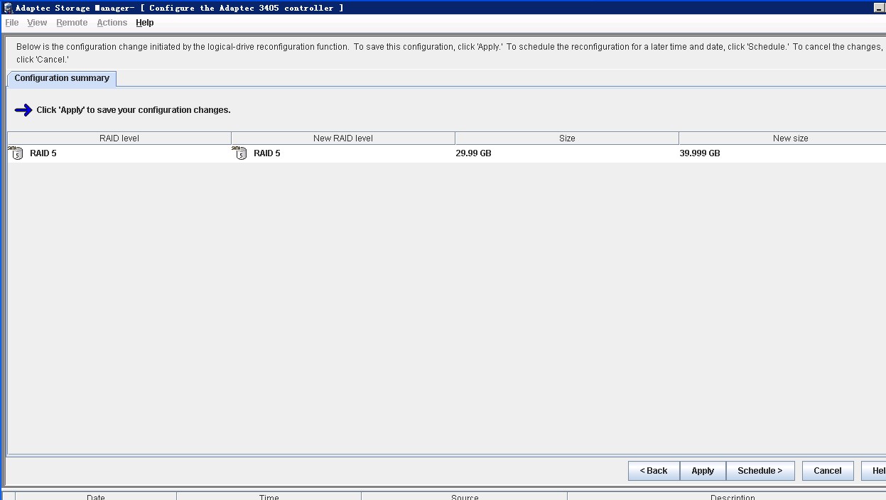The width and height of the screenshot is (886, 500).
Task: Click the Adaptec Storage Manager title bar icon
Action: (9, 8)
